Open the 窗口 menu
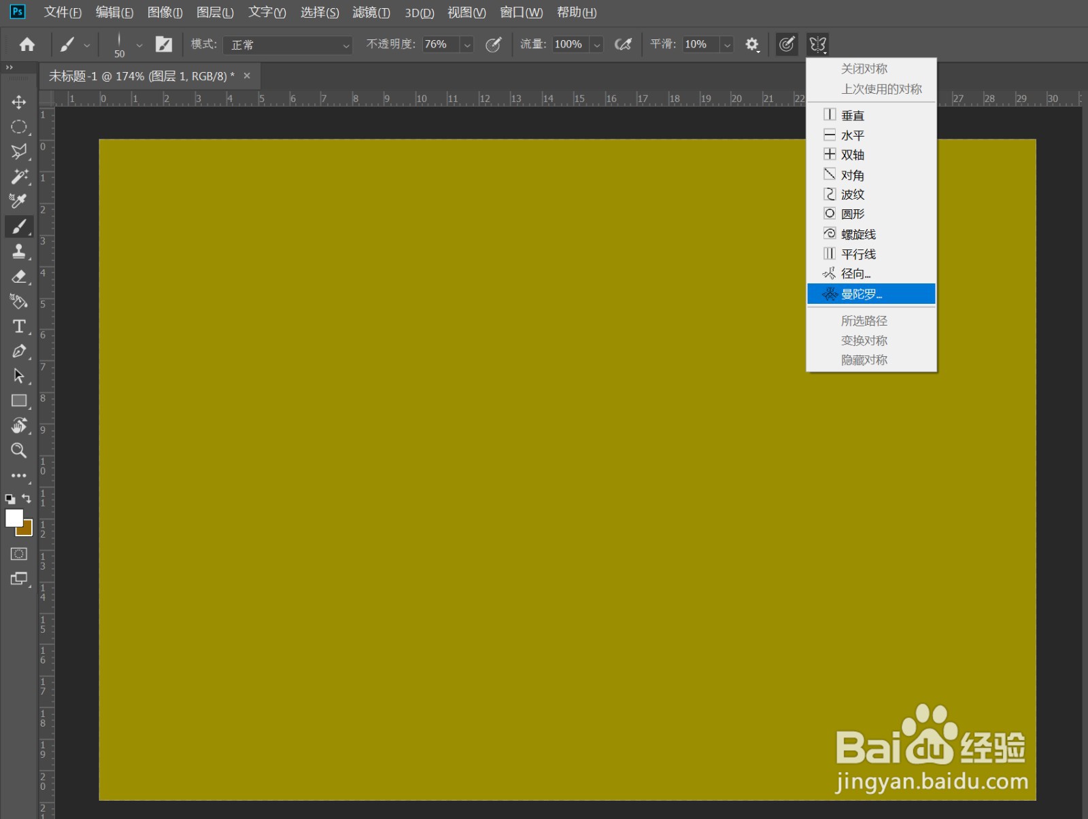Screen dimensions: 1088x819 [x=522, y=12]
